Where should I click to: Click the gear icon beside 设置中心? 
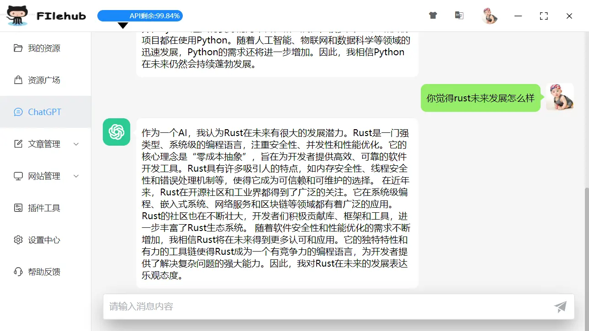coord(18,240)
